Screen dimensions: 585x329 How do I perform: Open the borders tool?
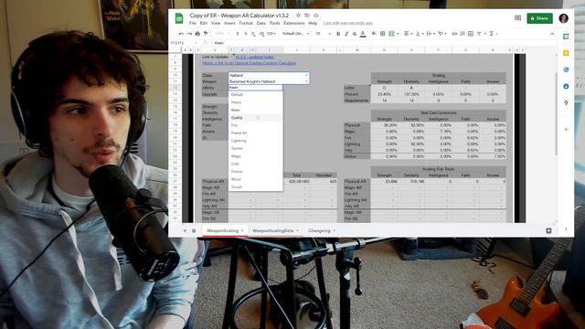pyautogui.click(x=382, y=34)
